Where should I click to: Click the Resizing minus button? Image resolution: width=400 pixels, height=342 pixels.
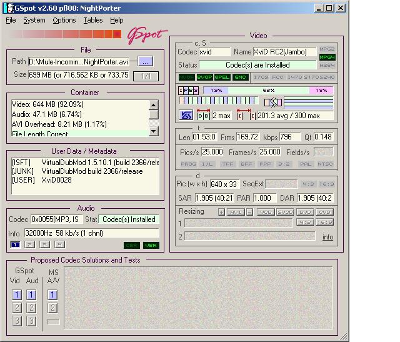250,212
